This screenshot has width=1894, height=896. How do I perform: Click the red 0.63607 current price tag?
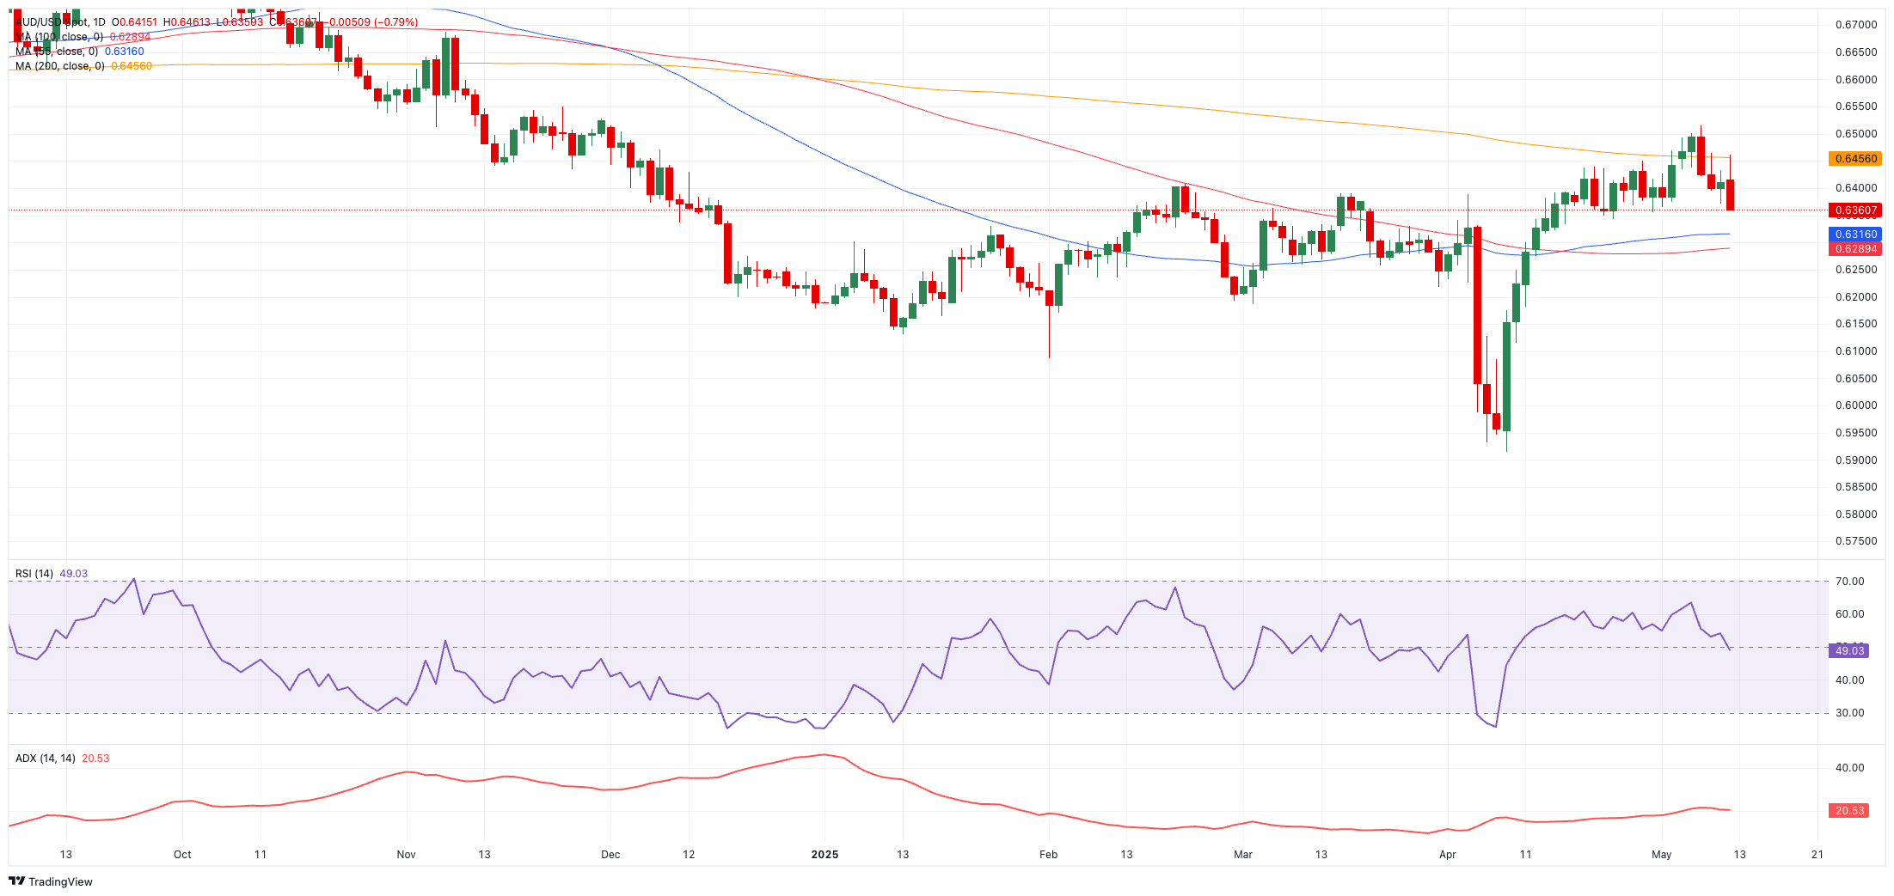1855,210
